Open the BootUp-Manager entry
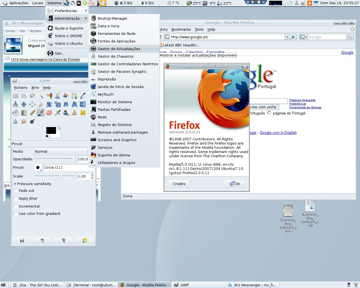The image size is (360, 288). click(x=124, y=18)
